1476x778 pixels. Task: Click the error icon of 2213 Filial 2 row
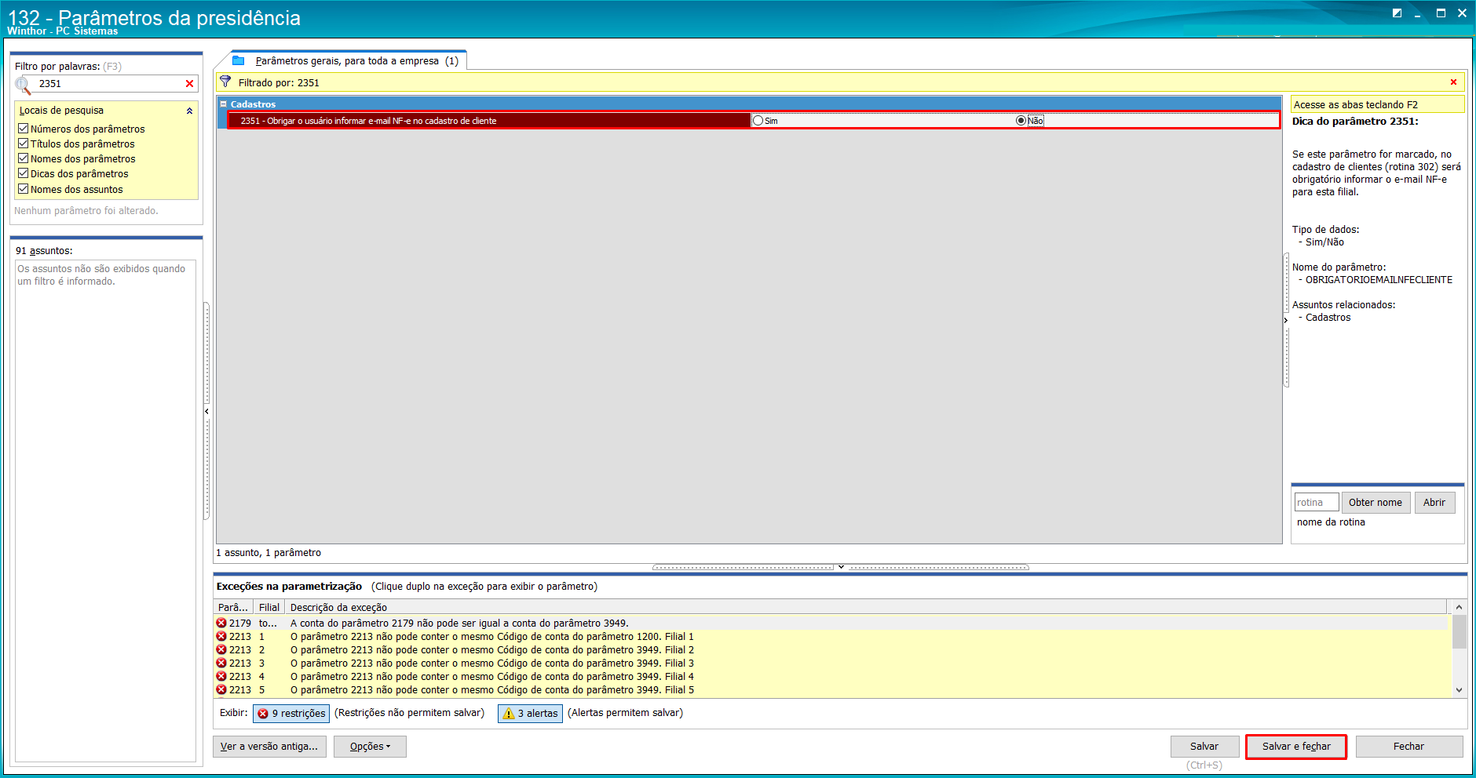(x=221, y=649)
